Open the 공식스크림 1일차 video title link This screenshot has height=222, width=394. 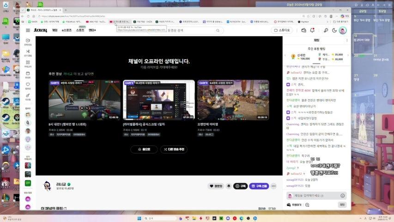tap(144, 124)
